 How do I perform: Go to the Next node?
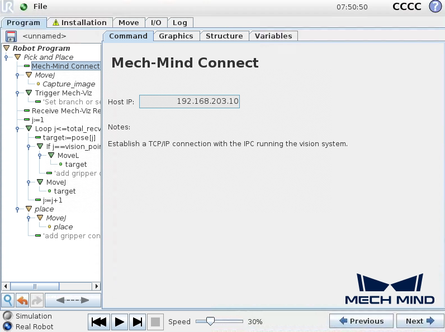420,321
